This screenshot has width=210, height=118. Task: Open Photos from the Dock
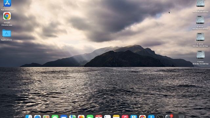[x=81, y=117]
